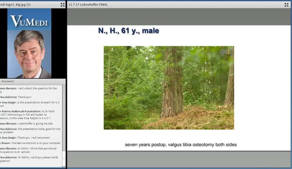
Task: Maximize the logo2_big.jpg image pod
Action: 63,5
